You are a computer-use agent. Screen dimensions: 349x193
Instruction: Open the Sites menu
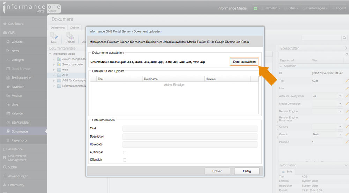click(x=292, y=8)
